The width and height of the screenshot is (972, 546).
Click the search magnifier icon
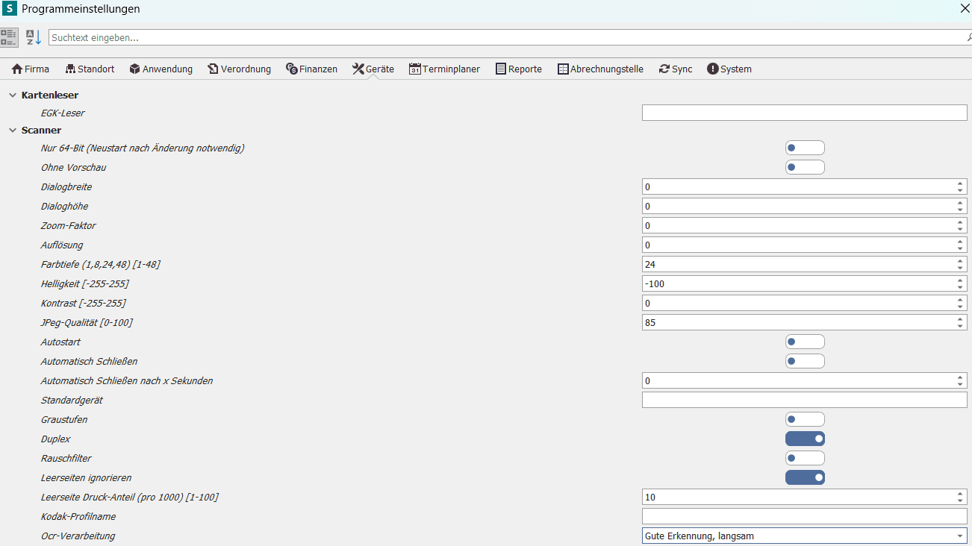click(x=968, y=37)
